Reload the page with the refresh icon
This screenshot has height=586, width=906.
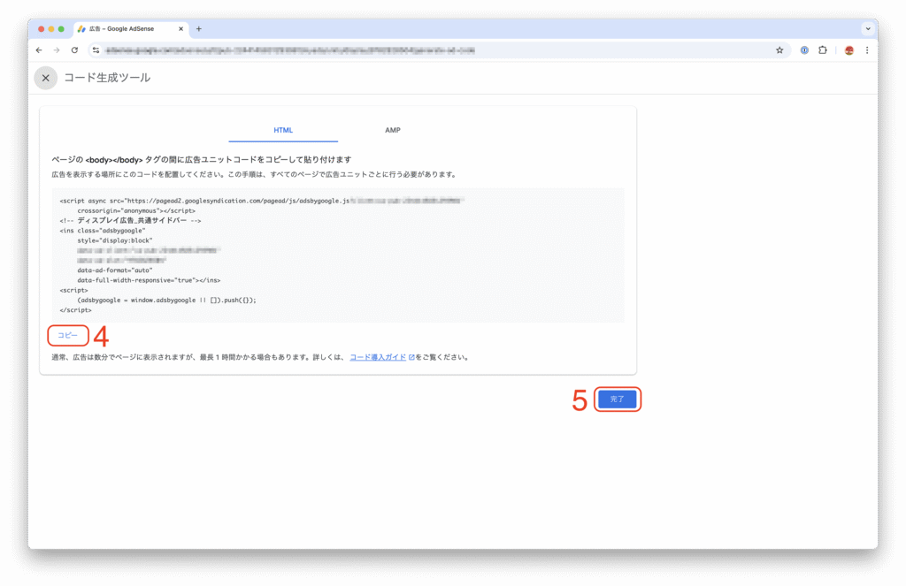click(x=74, y=50)
